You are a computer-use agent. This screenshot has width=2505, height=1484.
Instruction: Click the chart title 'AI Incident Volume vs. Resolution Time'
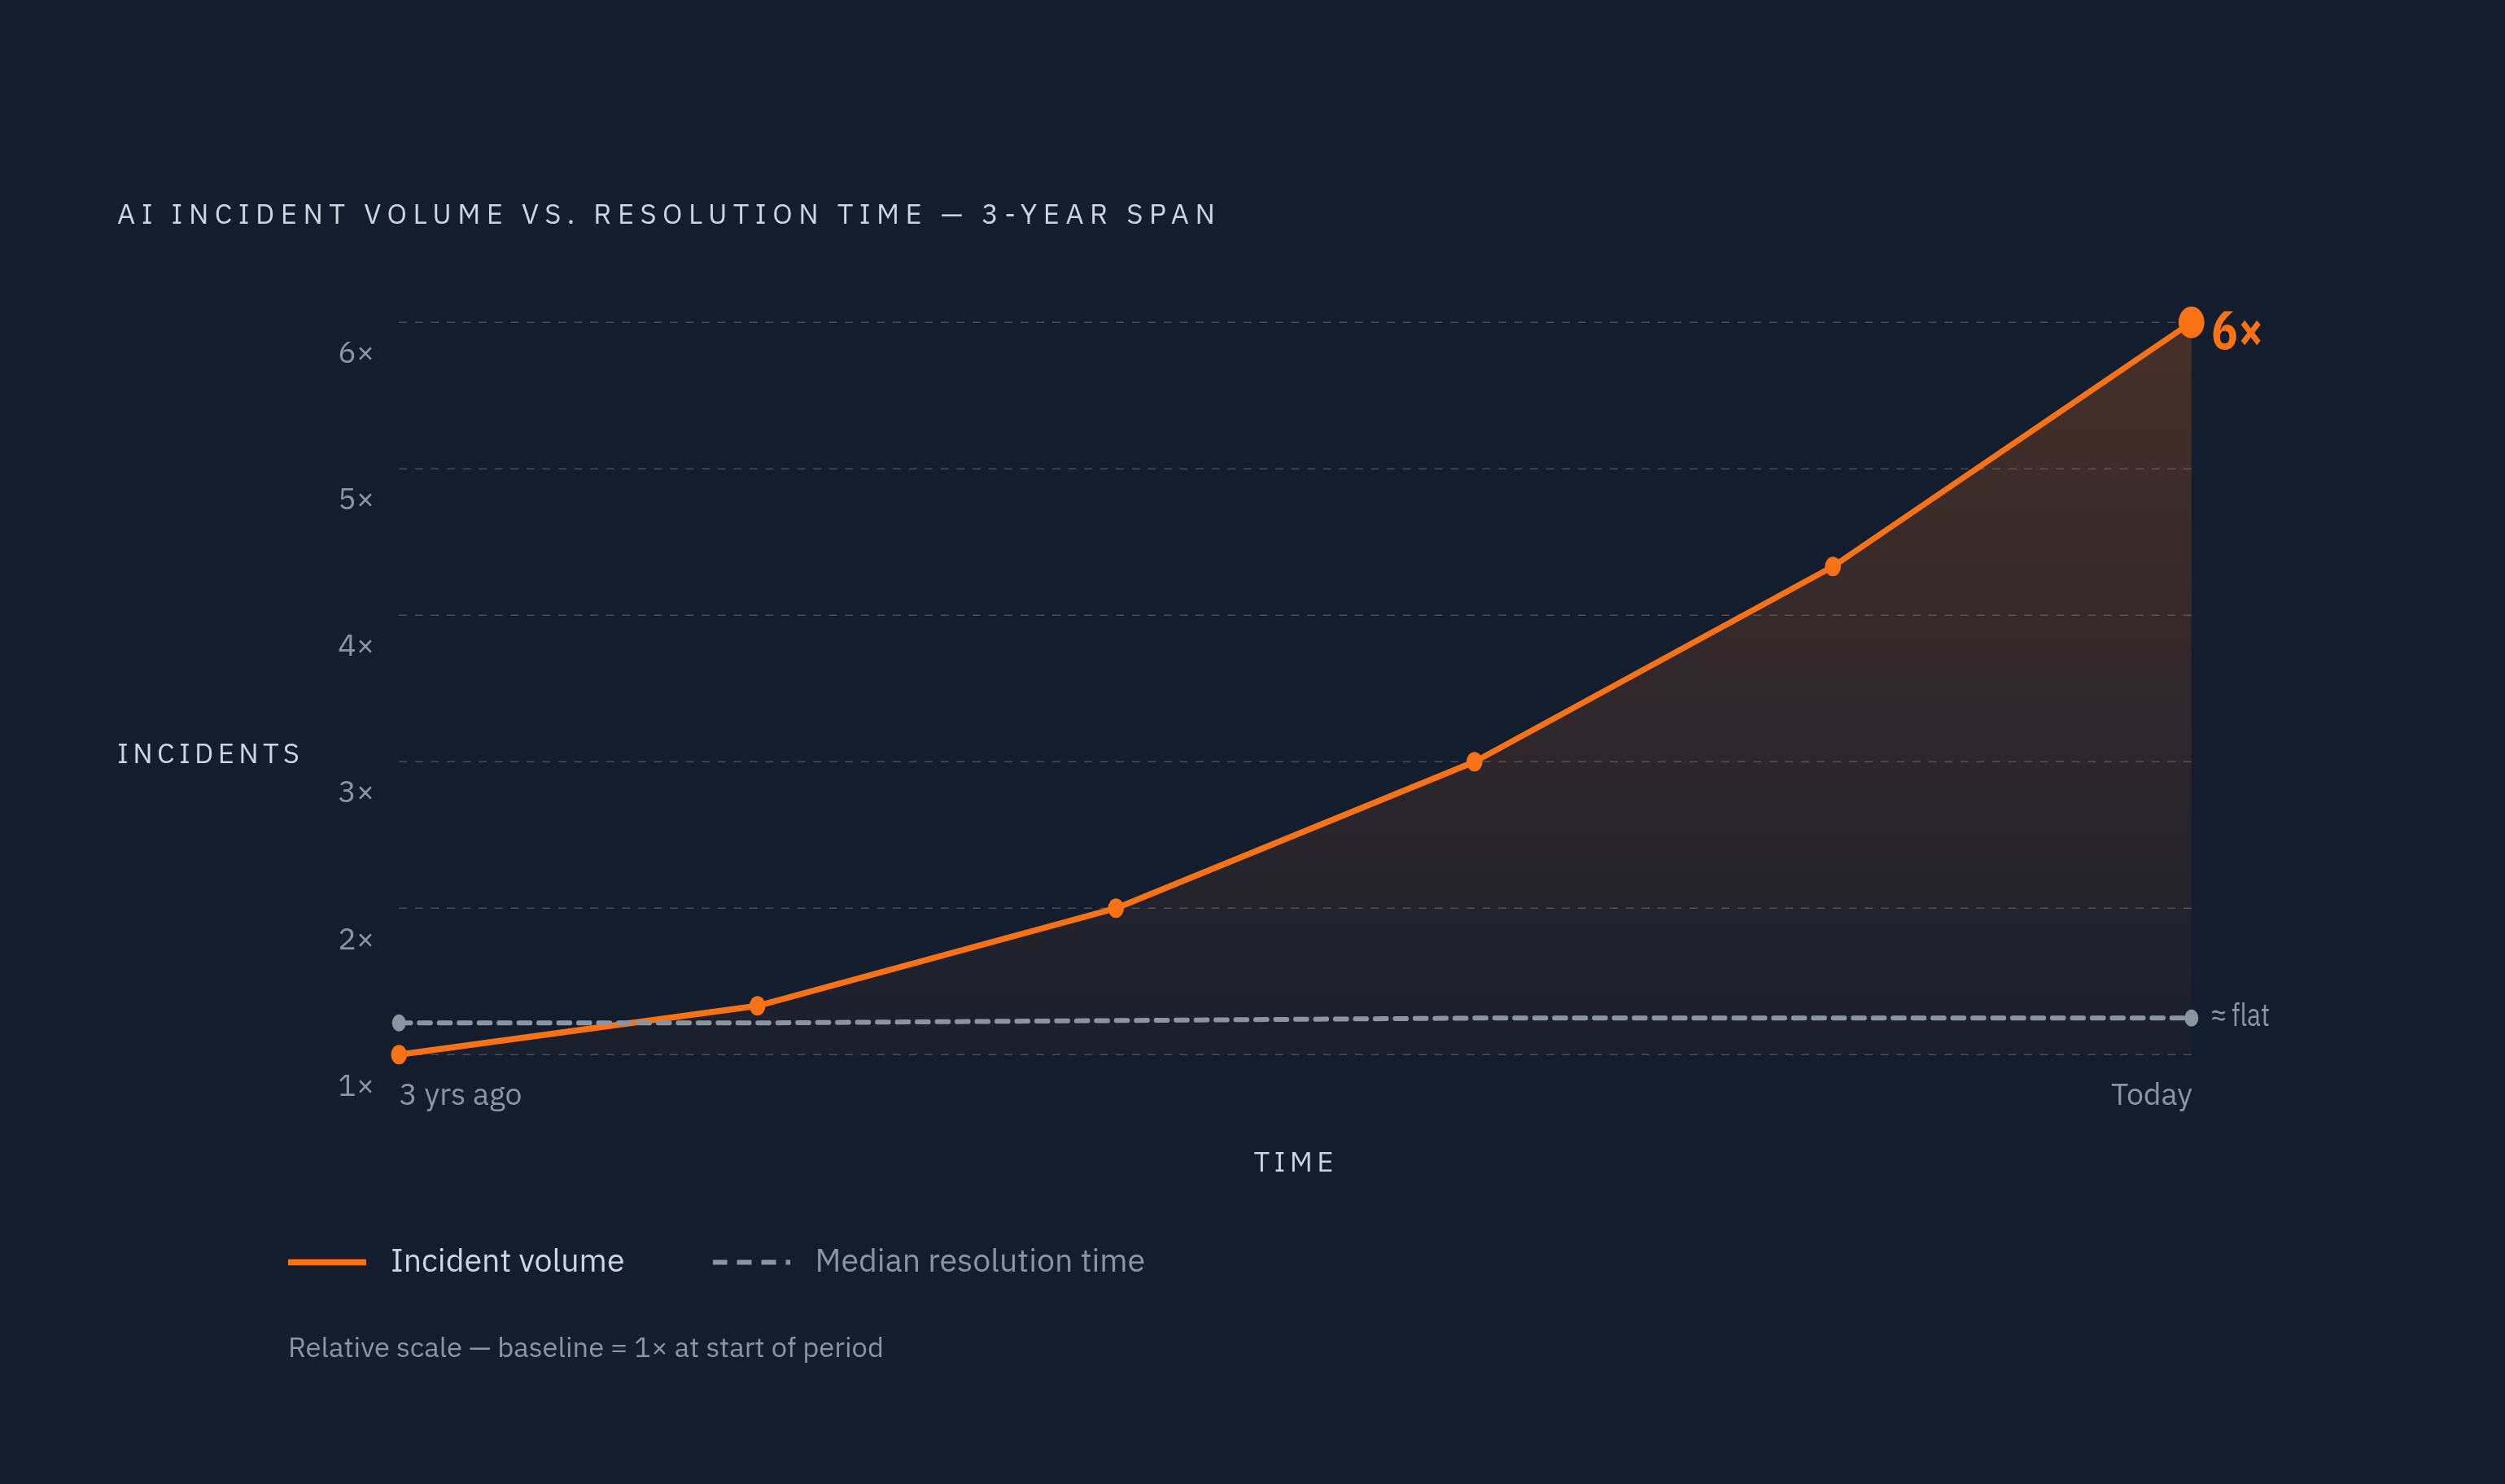point(667,214)
